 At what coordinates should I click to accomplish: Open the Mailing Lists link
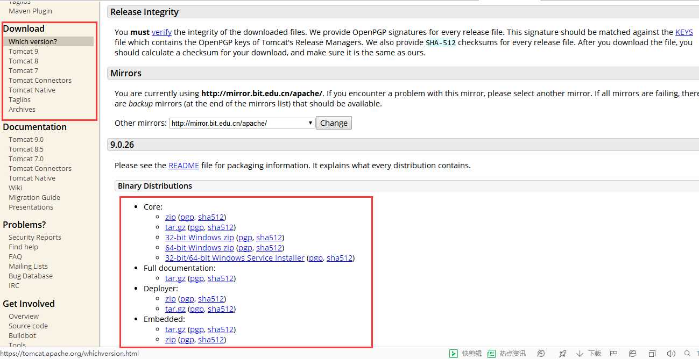click(28, 266)
